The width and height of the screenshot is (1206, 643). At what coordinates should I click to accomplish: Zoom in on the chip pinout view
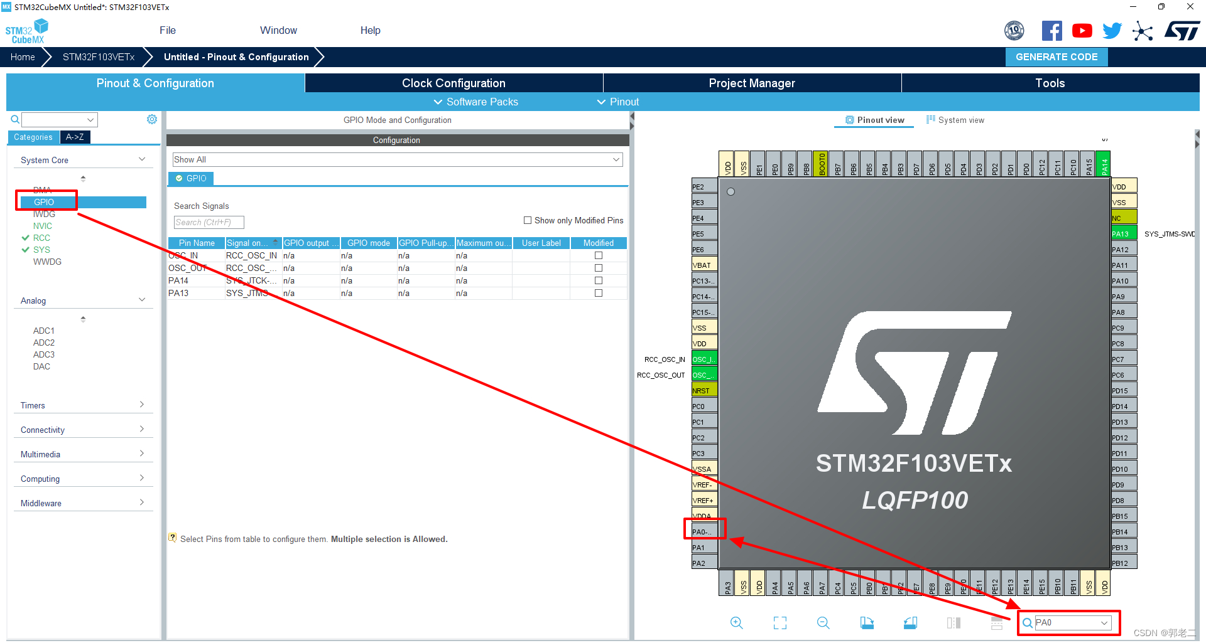[737, 623]
